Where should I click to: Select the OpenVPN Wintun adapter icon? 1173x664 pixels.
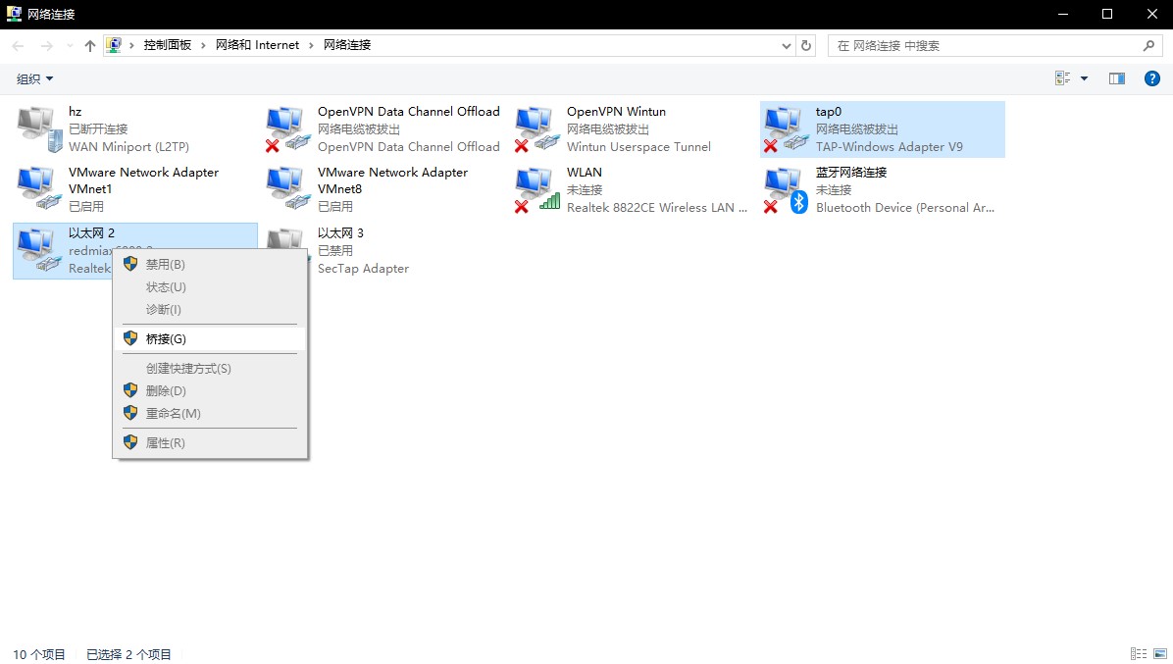click(535, 128)
